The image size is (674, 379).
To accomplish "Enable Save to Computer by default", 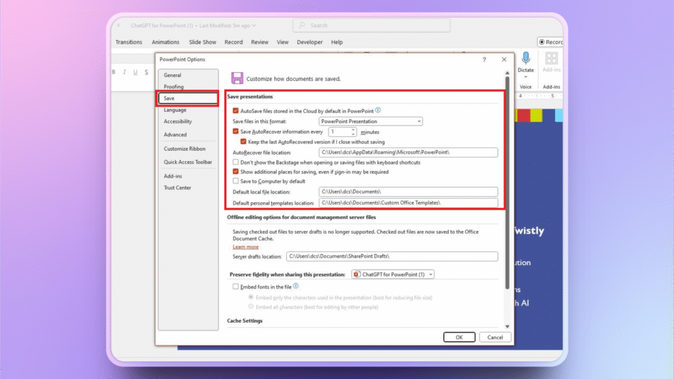I will pyautogui.click(x=235, y=181).
